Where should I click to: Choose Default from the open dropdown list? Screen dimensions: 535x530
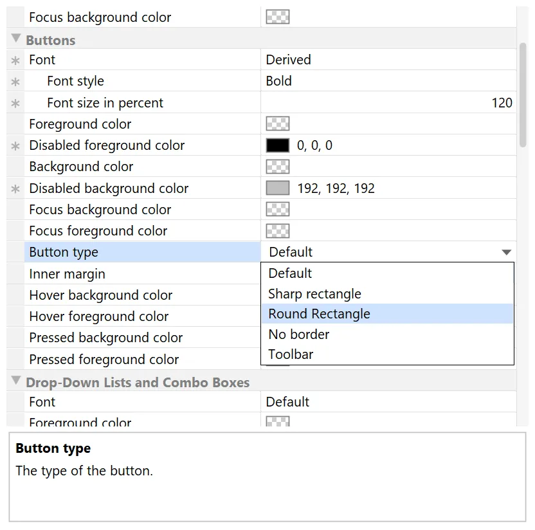(290, 273)
